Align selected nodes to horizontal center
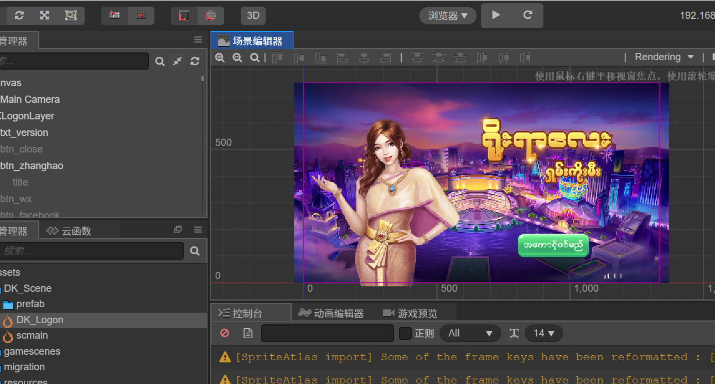 364,57
